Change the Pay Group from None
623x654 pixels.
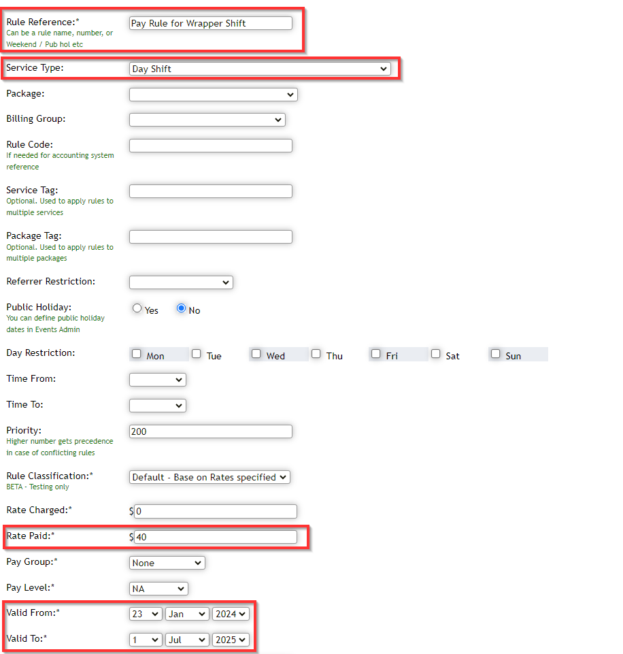[167, 563]
